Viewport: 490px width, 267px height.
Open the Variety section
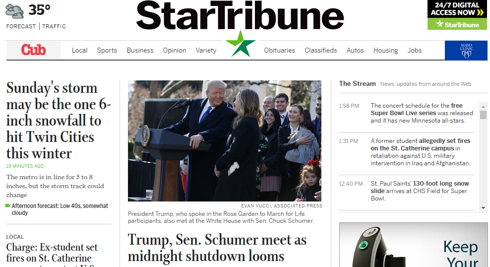click(206, 50)
